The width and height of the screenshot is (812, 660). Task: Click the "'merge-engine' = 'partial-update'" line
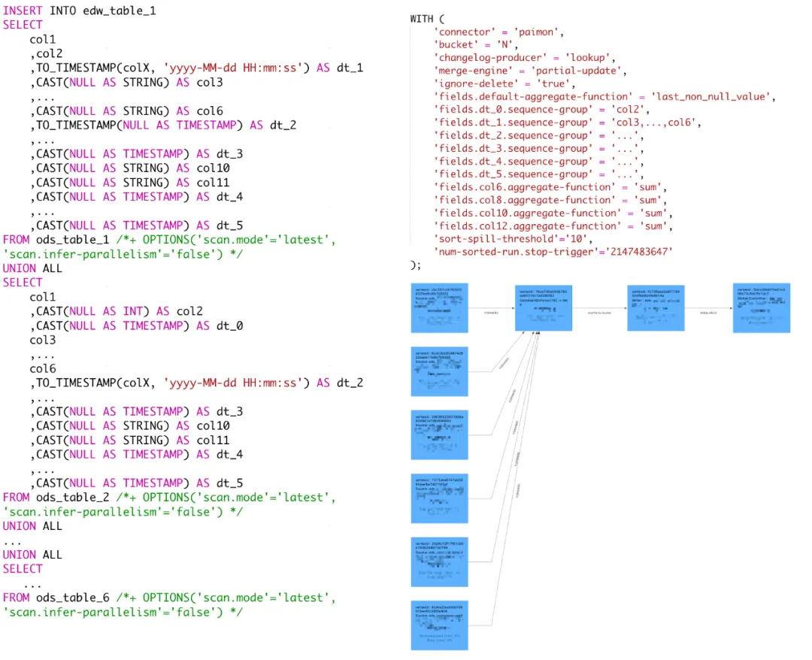(530, 71)
